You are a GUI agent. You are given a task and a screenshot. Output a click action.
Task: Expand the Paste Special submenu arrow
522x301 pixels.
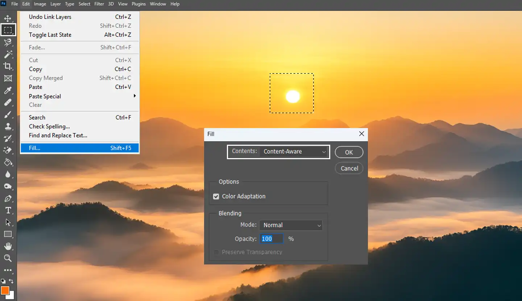click(x=134, y=96)
